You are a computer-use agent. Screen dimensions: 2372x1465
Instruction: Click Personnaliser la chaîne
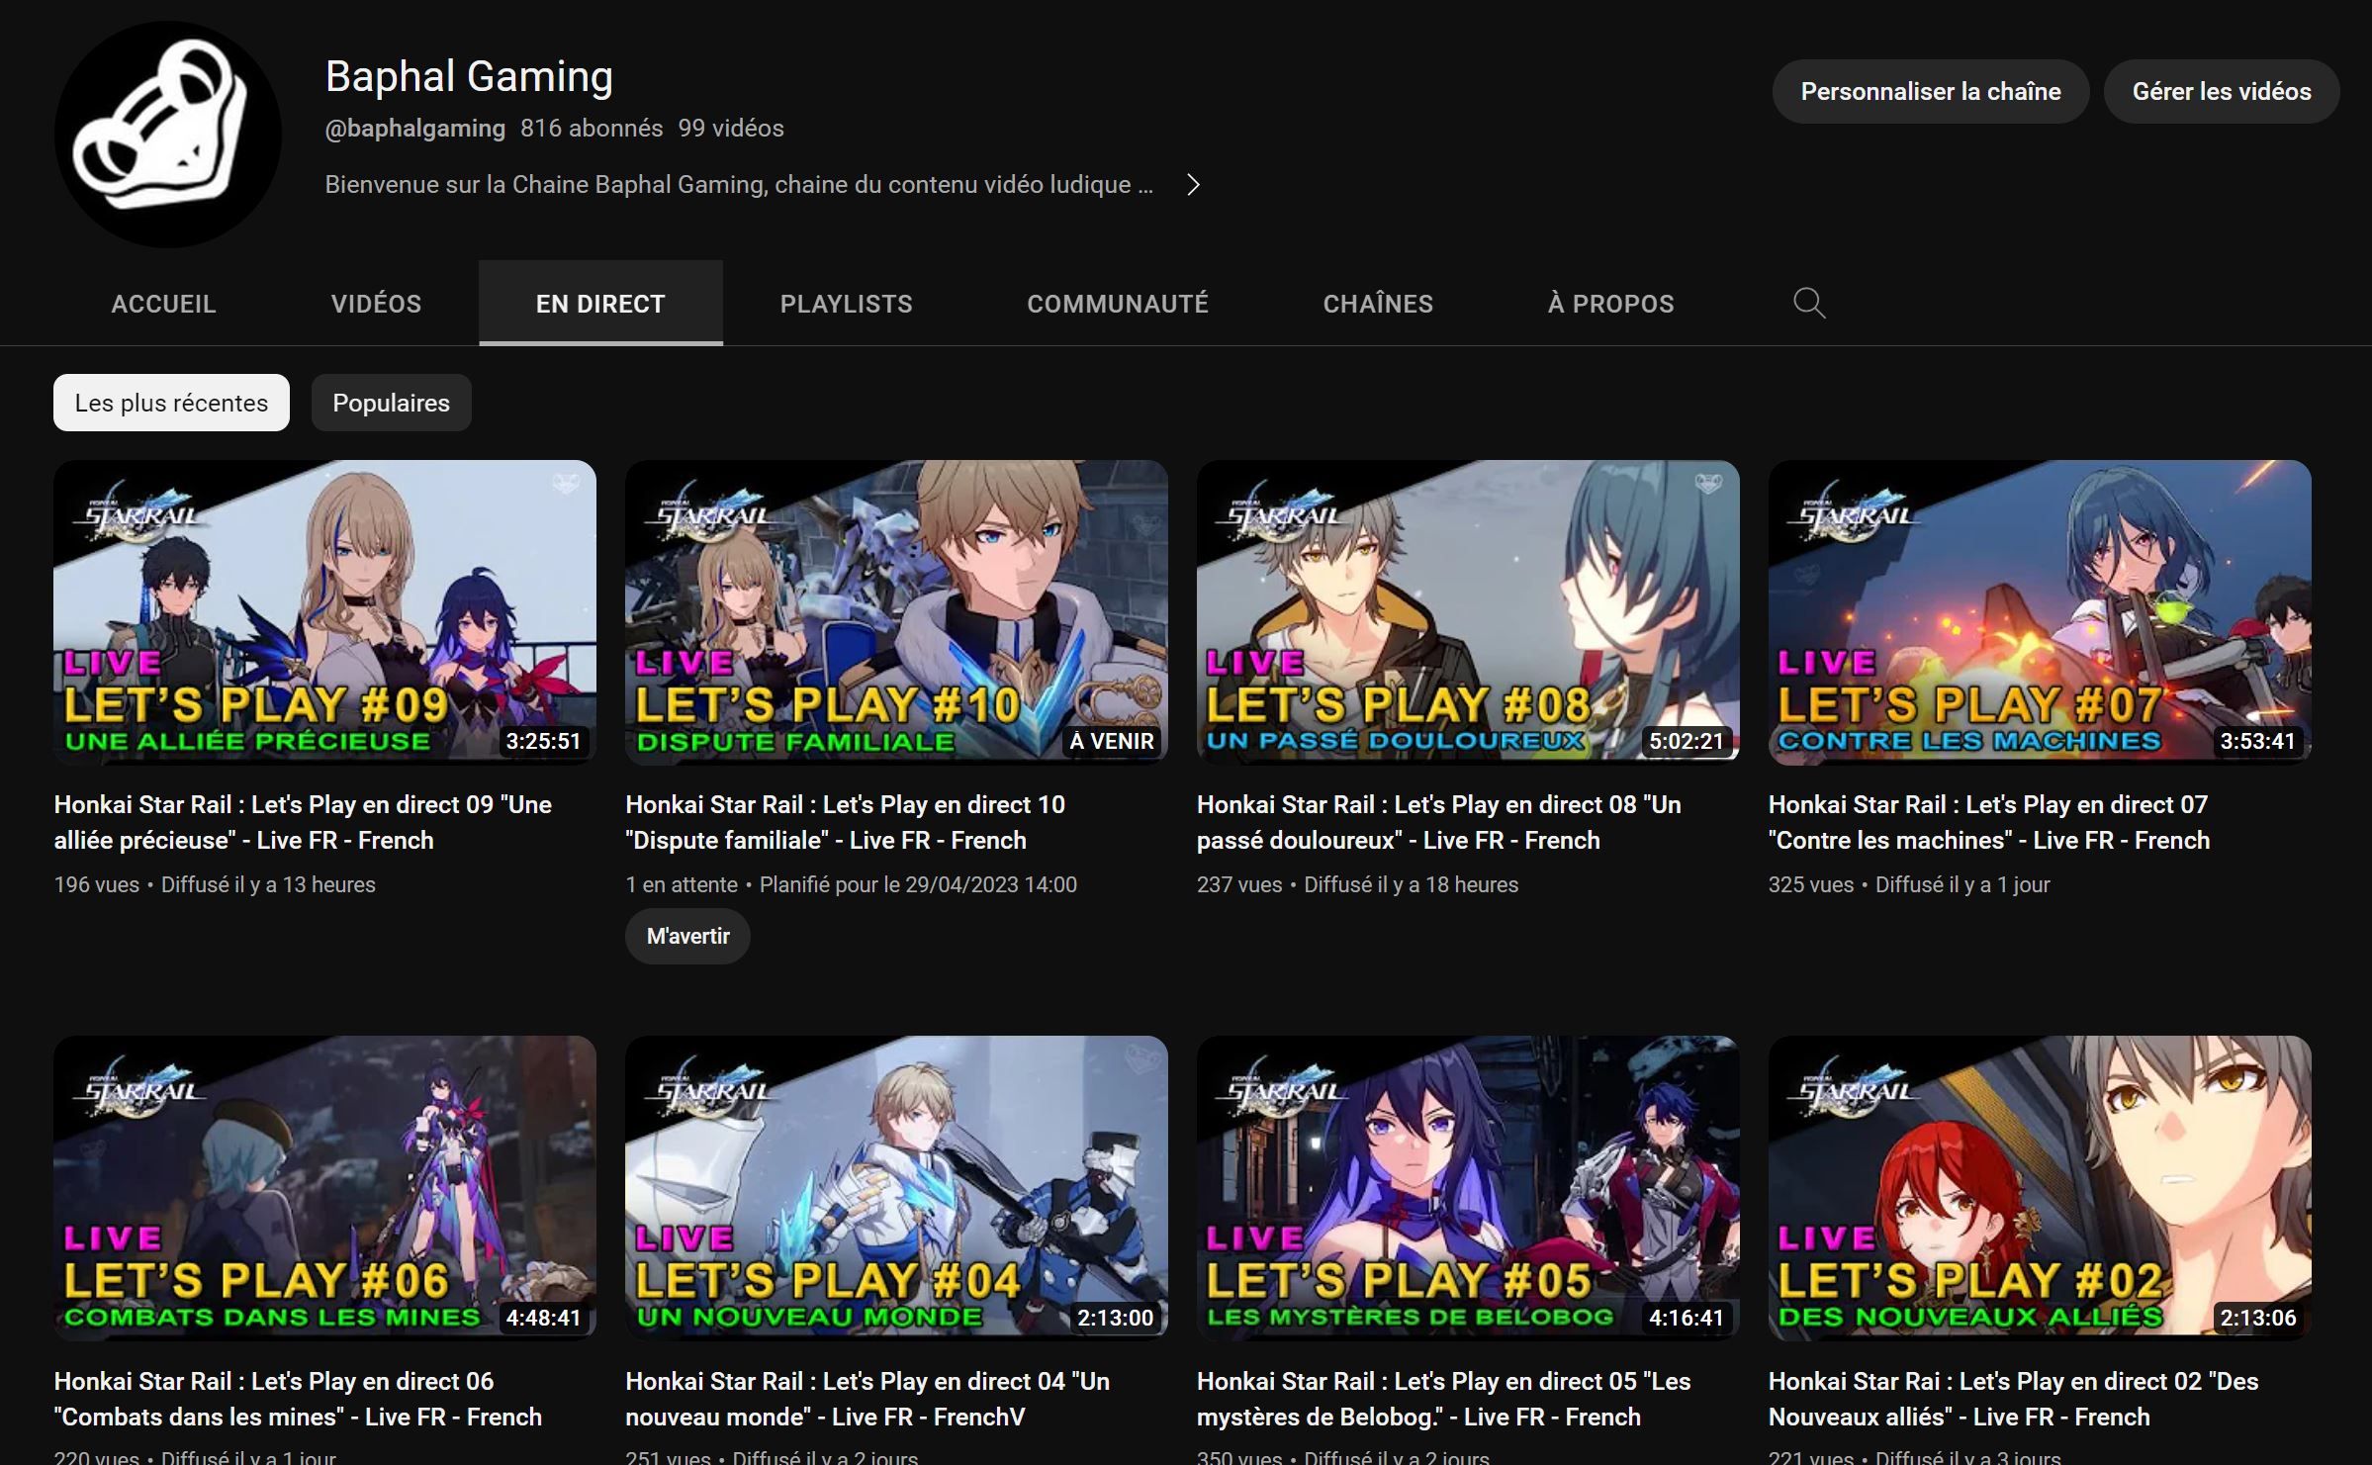[x=1930, y=91]
